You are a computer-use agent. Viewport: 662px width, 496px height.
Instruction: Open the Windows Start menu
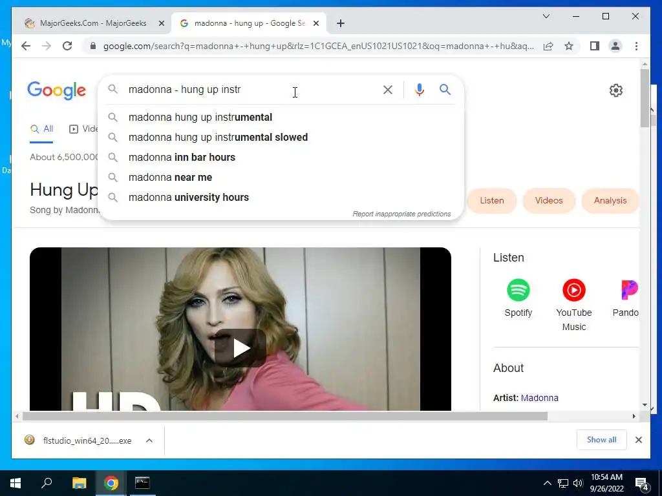[x=16, y=483]
